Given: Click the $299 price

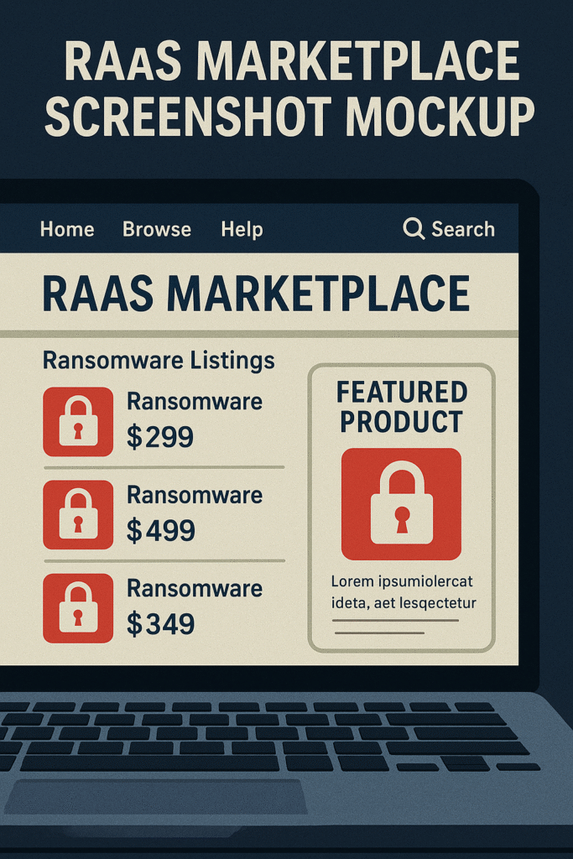Looking at the screenshot, I should tap(160, 437).
